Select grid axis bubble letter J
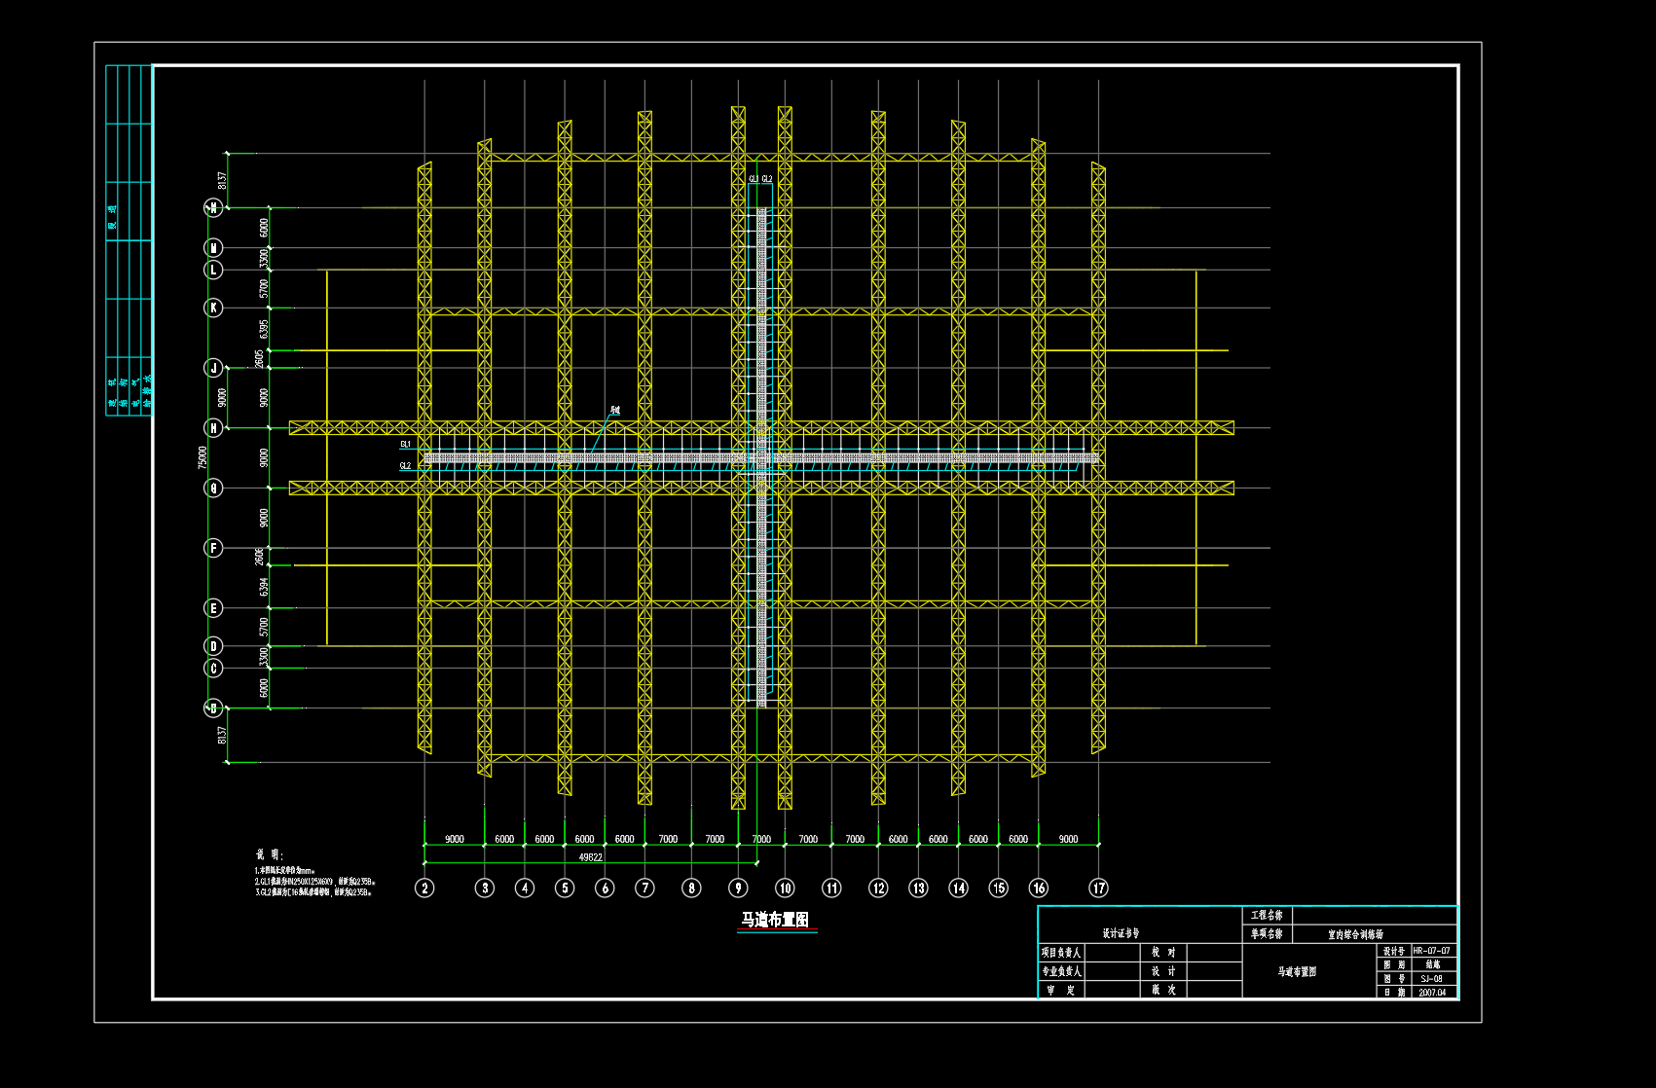This screenshot has width=1656, height=1088. point(214,368)
